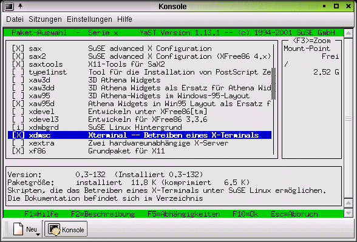Select the package name xextra
The image size is (357, 242).
42,143
